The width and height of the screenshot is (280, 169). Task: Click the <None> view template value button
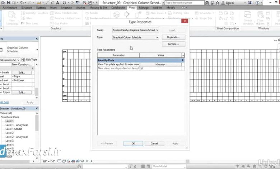[160, 64]
